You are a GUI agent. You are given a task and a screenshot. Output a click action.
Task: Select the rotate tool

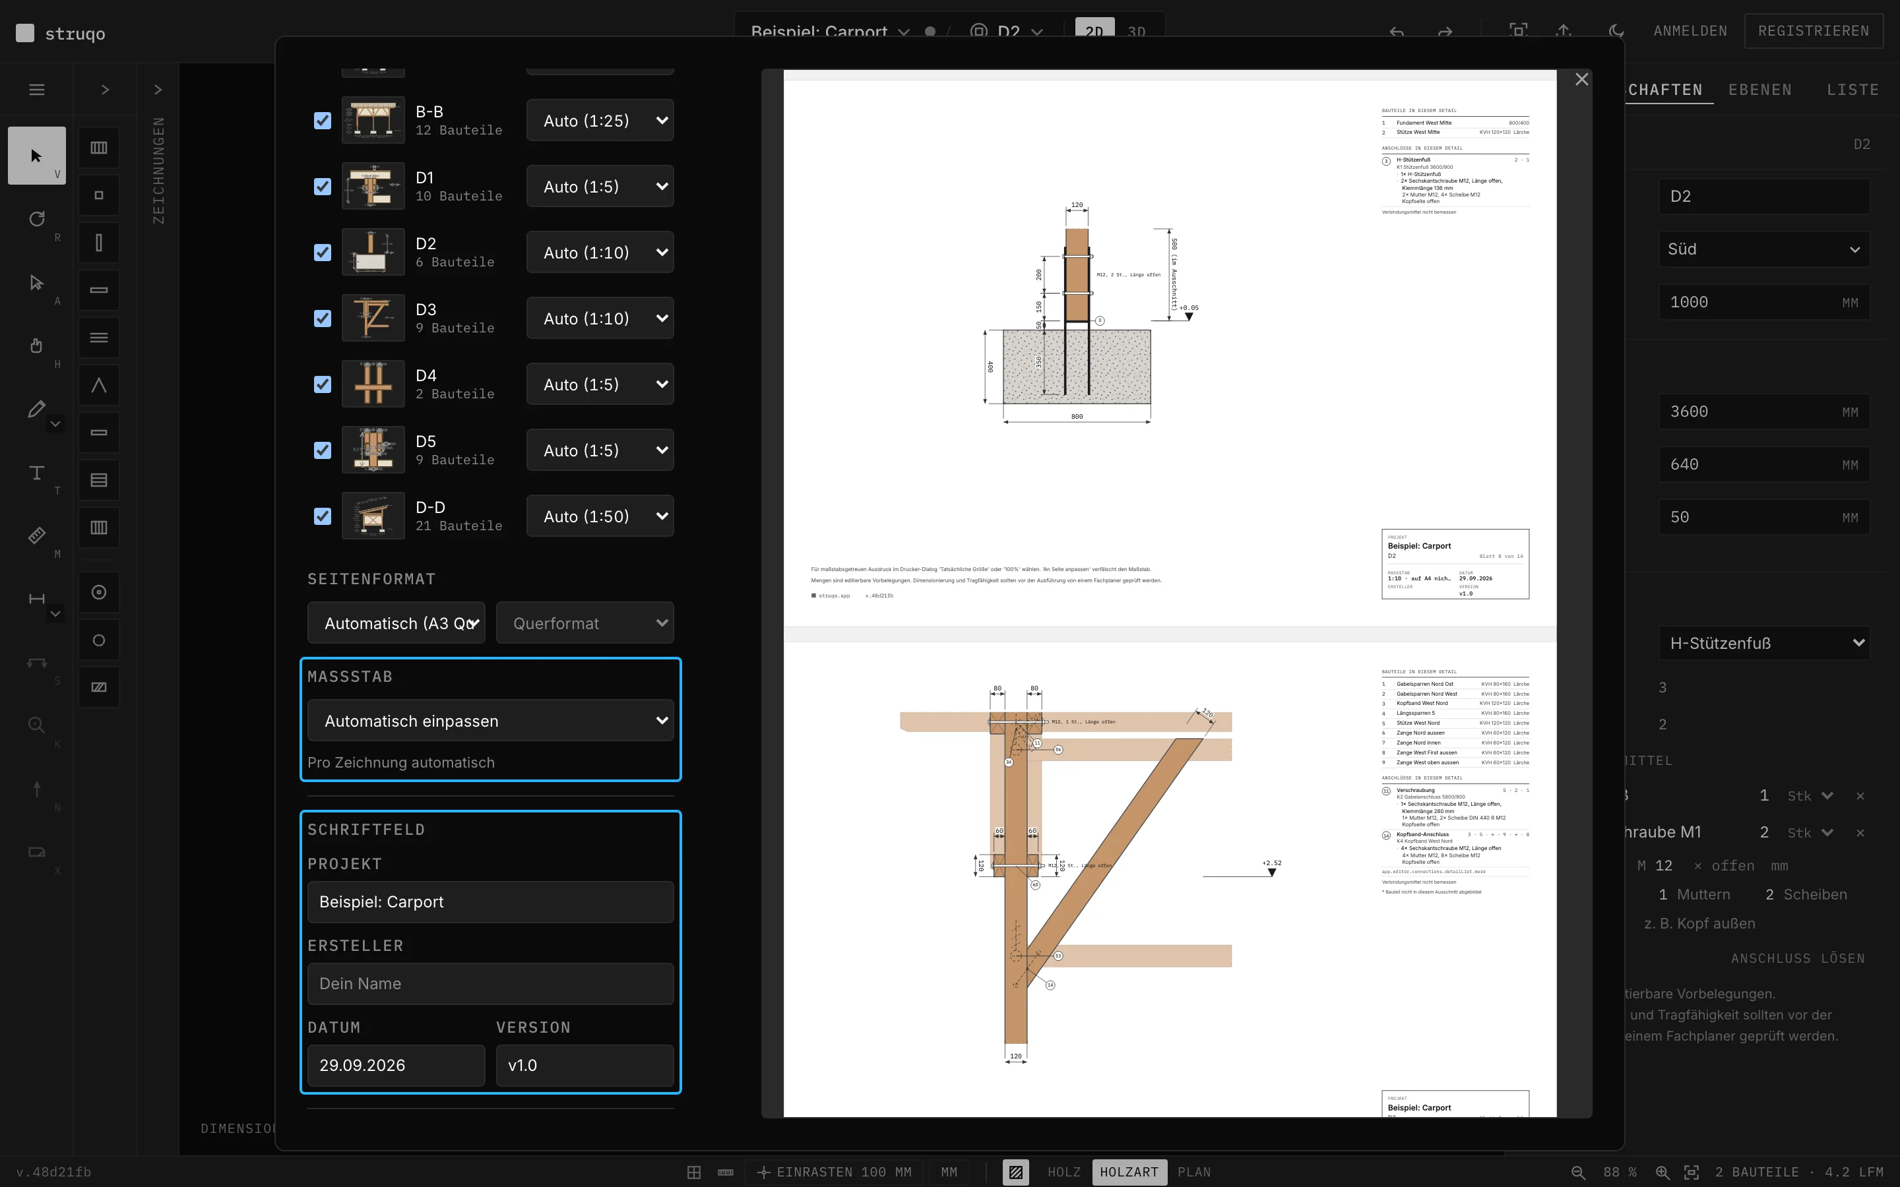click(37, 219)
